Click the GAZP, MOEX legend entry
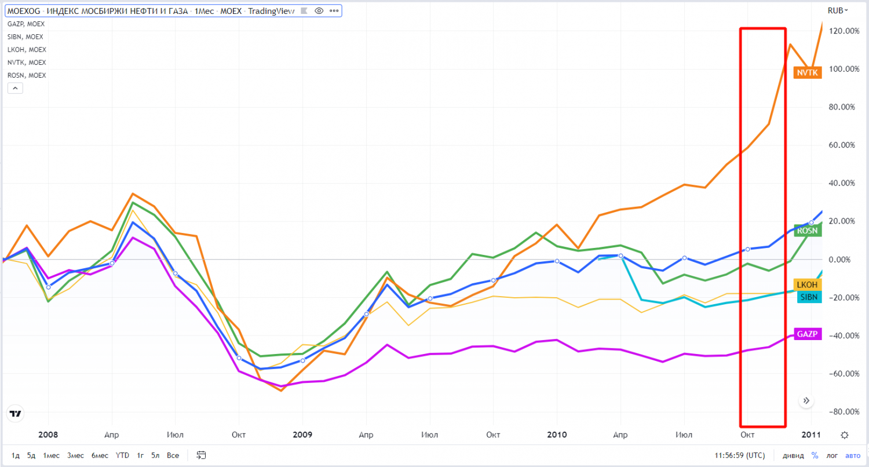The height and width of the screenshot is (467, 869). point(26,24)
